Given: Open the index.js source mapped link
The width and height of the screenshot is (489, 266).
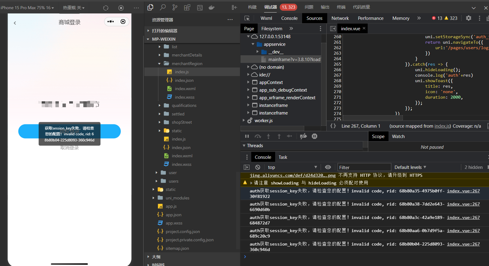Looking at the screenshot, I should tap(442, 126).
